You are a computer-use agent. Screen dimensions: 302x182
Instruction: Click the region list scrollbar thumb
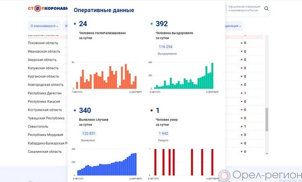pyautogui.click(x=267, y=119)
